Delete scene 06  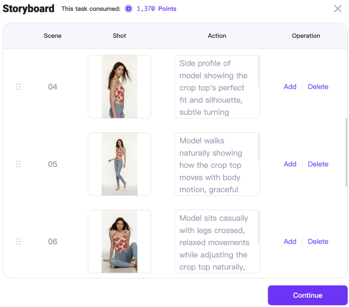click(318, 241)
